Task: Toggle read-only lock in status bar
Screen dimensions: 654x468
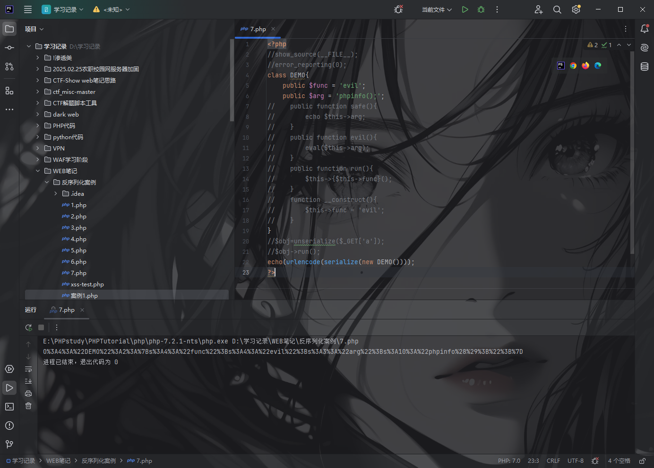Action: coord(642,461)
